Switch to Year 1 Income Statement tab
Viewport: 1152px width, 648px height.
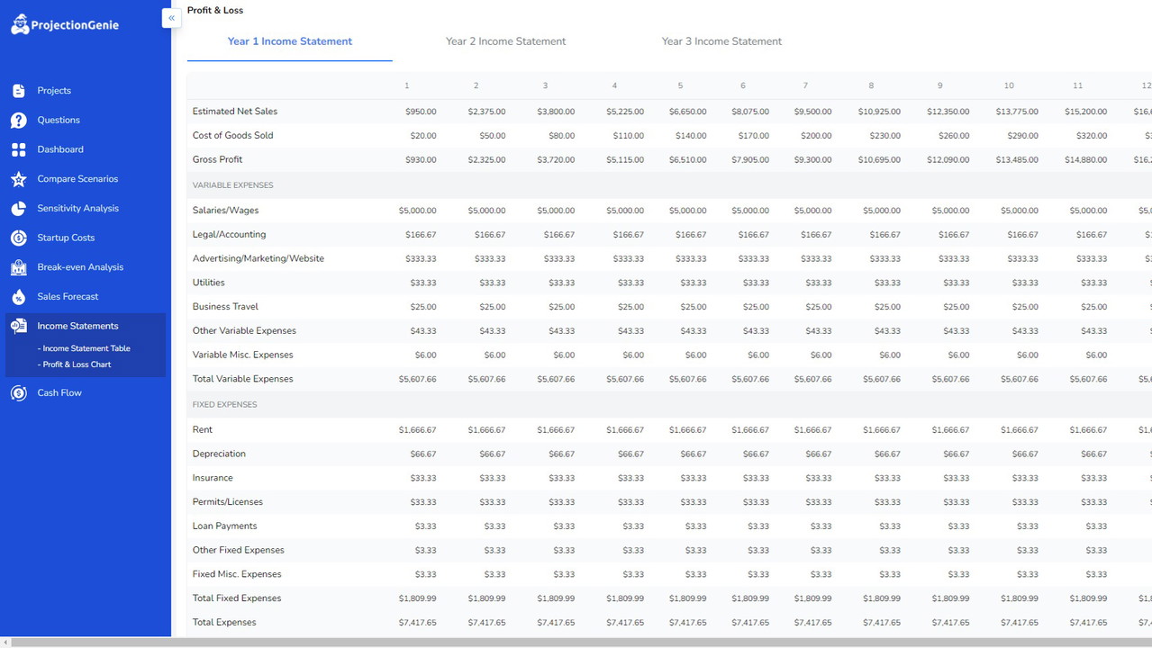290,41
